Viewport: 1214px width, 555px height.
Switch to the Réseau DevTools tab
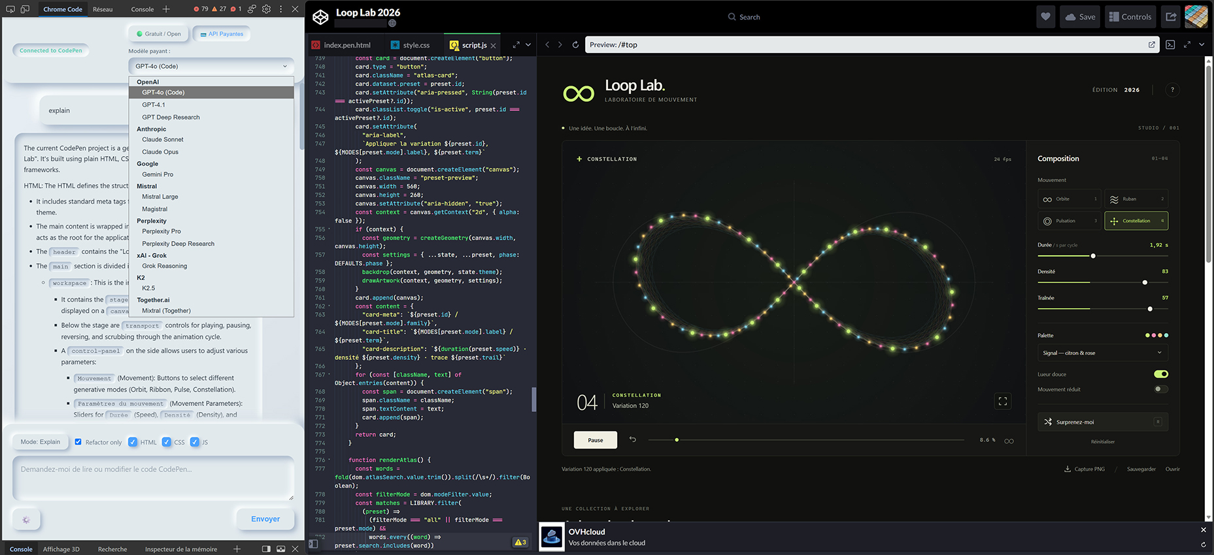103,9
